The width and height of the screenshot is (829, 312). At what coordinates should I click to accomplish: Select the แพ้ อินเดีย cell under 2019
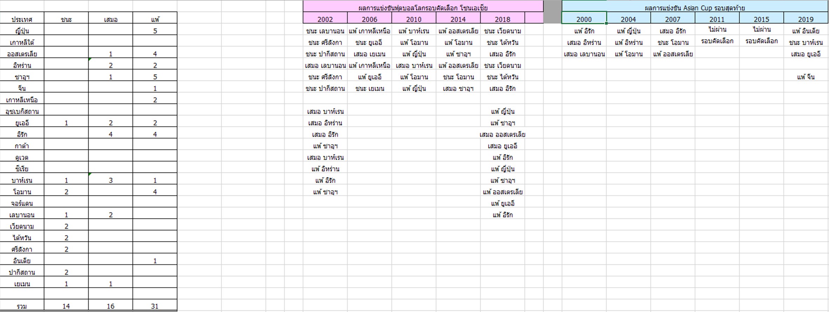pos(806,31)
